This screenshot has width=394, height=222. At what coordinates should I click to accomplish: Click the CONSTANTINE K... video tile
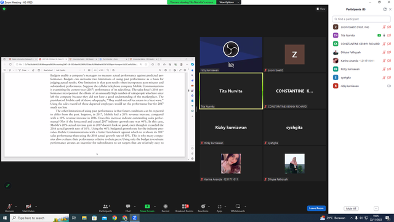294,91
